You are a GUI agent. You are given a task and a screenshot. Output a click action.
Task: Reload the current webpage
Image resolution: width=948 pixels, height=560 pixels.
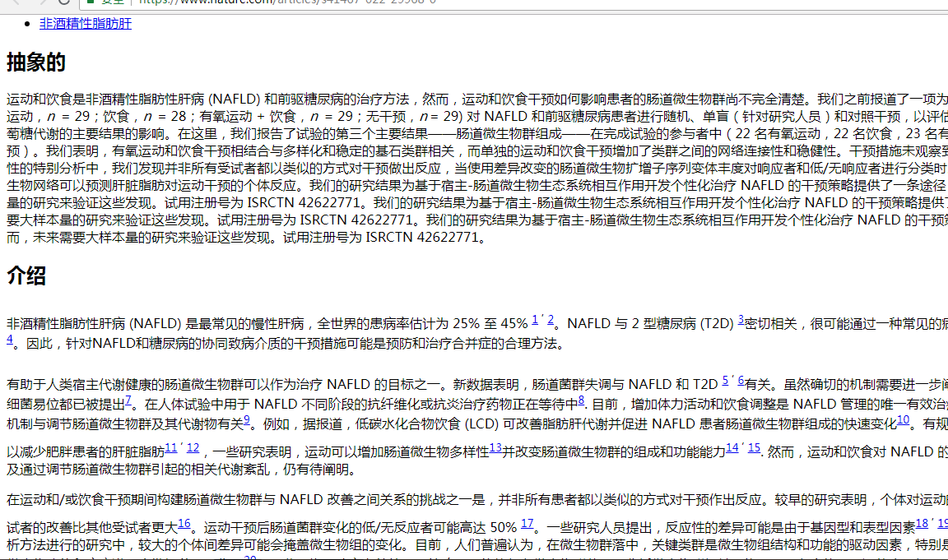tap(63, 3)
